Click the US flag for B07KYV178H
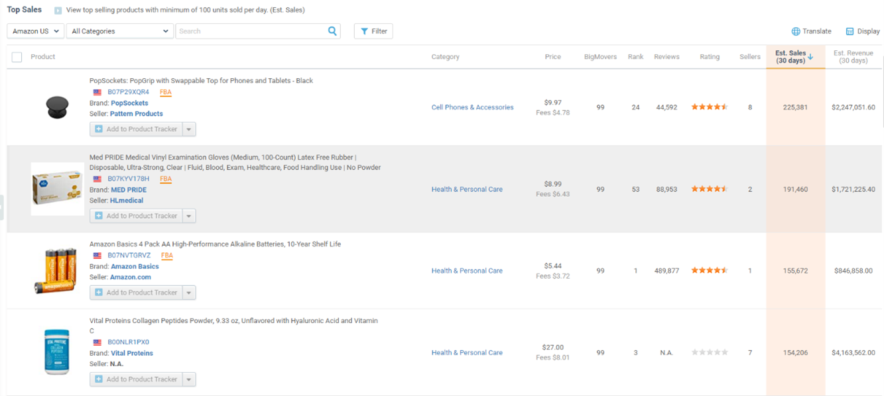This screenshot has height=396, width=884. (97, 179)
